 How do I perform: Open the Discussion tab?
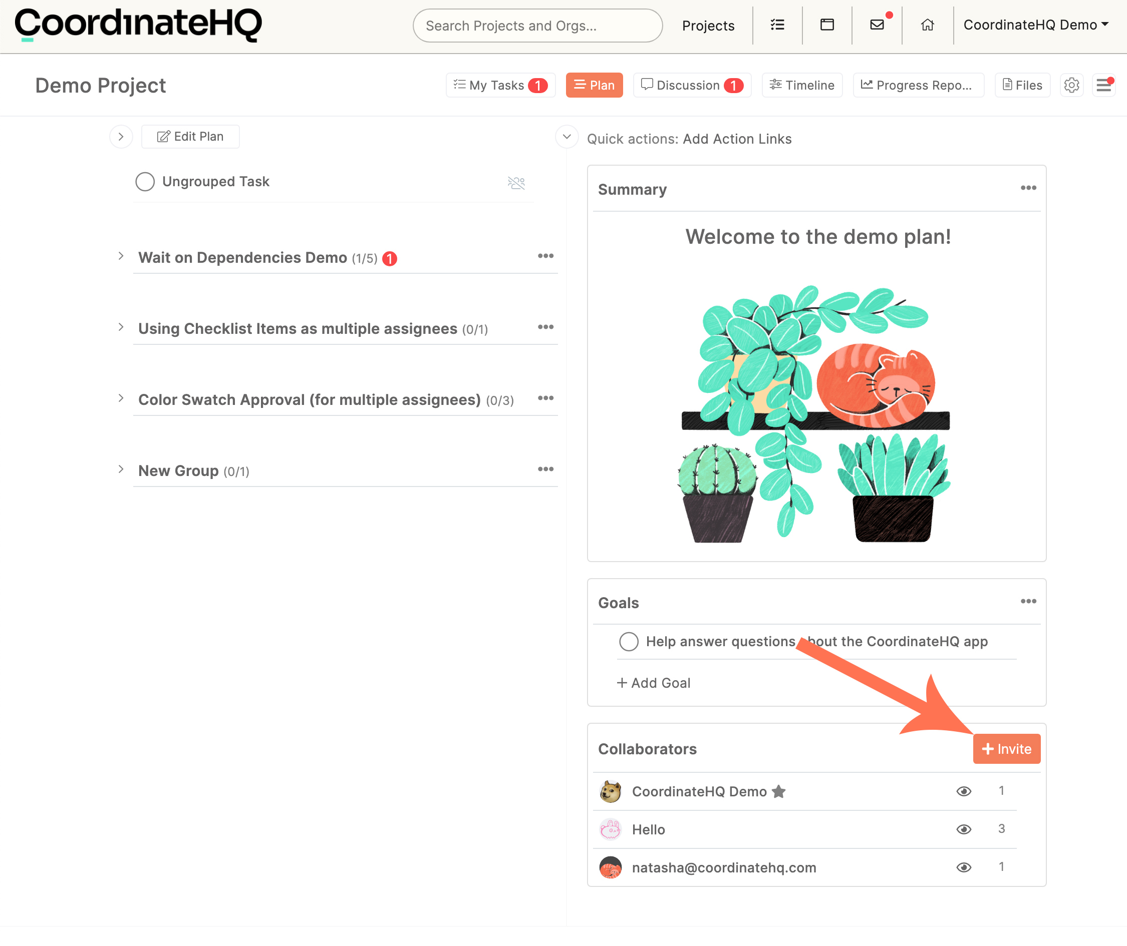coord(692,85)
